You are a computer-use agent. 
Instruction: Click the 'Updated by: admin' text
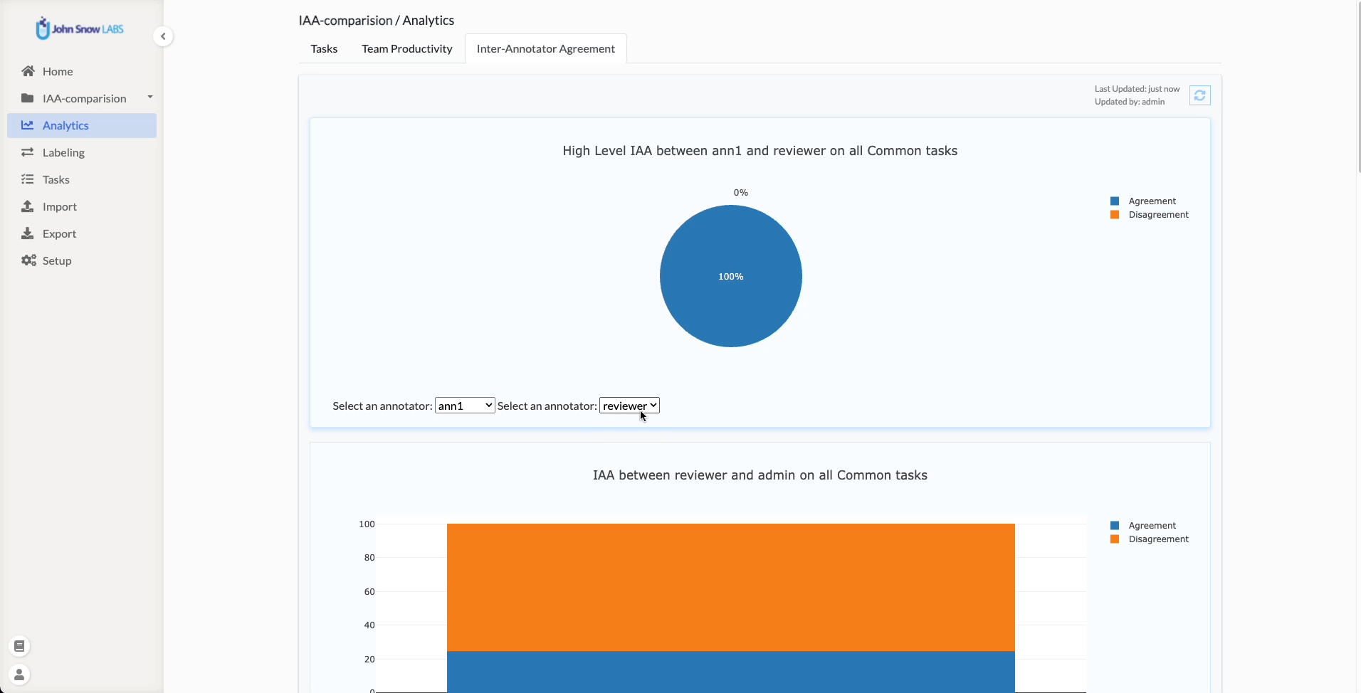[1130, 102]
